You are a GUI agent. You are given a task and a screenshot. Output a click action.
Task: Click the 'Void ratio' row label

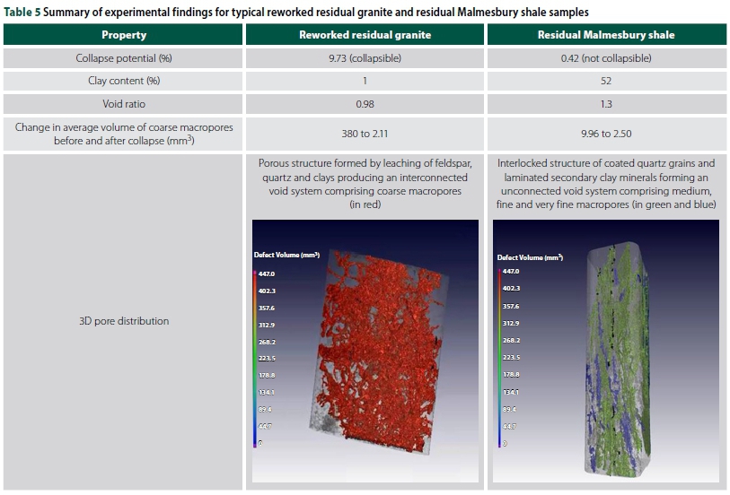pyautogui.click(x=124, y=104)
